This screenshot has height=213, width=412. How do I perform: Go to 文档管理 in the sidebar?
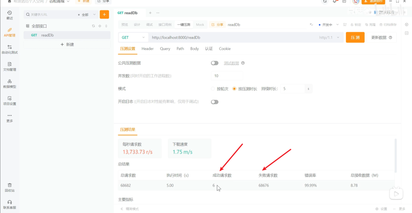tap(9, 67)
